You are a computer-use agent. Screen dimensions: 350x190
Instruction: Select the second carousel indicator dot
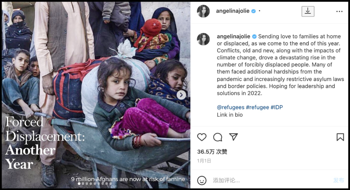coord(83,184)
